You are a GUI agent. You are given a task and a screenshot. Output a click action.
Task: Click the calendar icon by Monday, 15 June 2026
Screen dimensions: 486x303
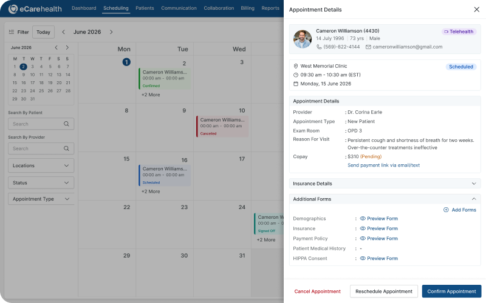[296, 84]
